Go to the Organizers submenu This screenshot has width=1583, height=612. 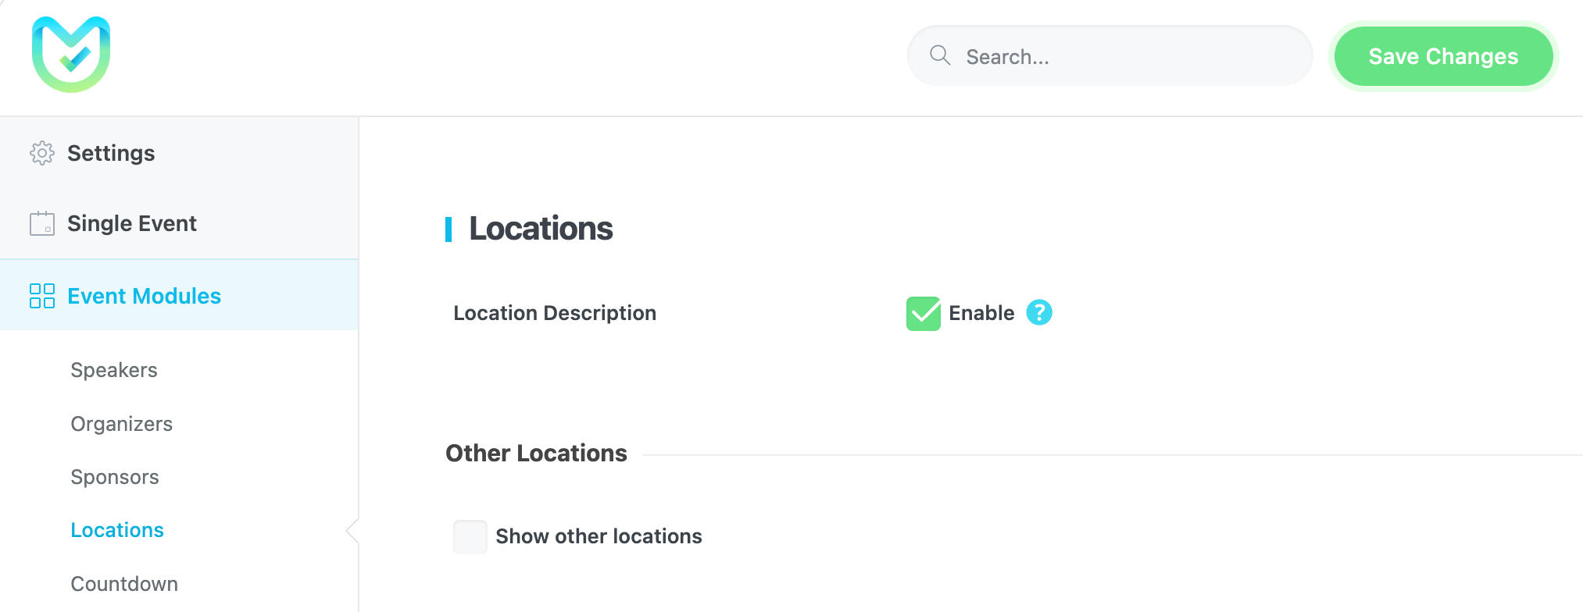121,424
